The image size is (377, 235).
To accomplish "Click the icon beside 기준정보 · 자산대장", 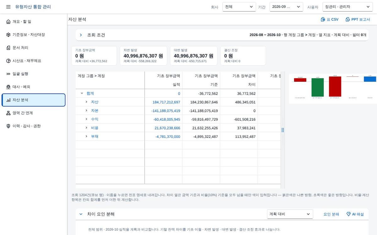I will coord(8,35).
